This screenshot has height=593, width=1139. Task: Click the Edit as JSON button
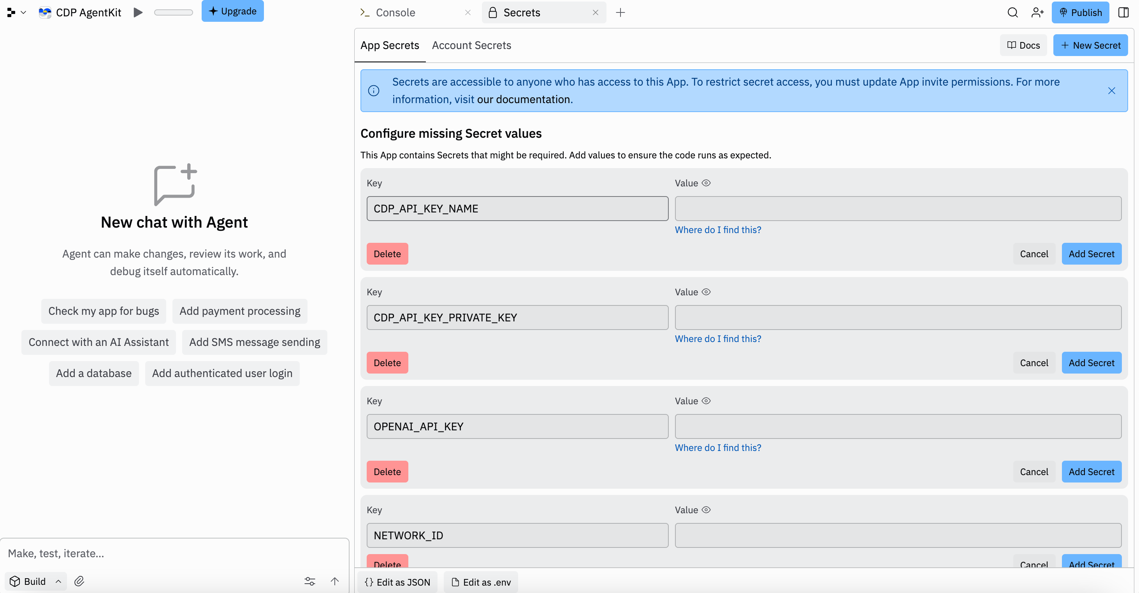(x=397, y=582)
